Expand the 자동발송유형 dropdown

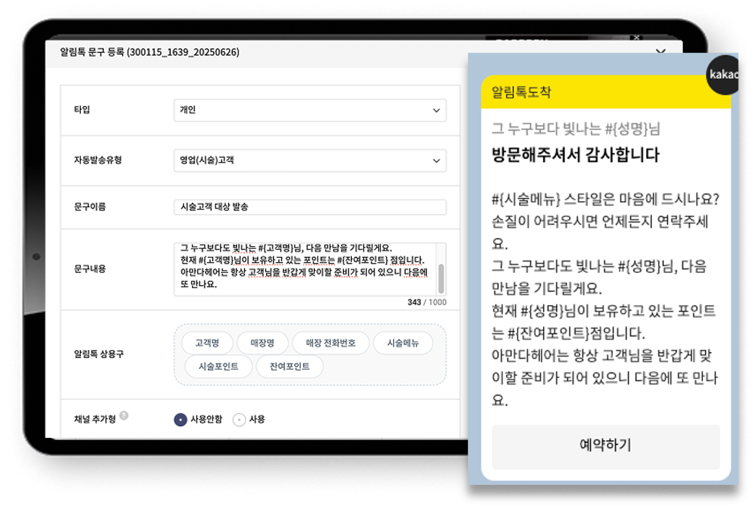click(x=310, y=160)
